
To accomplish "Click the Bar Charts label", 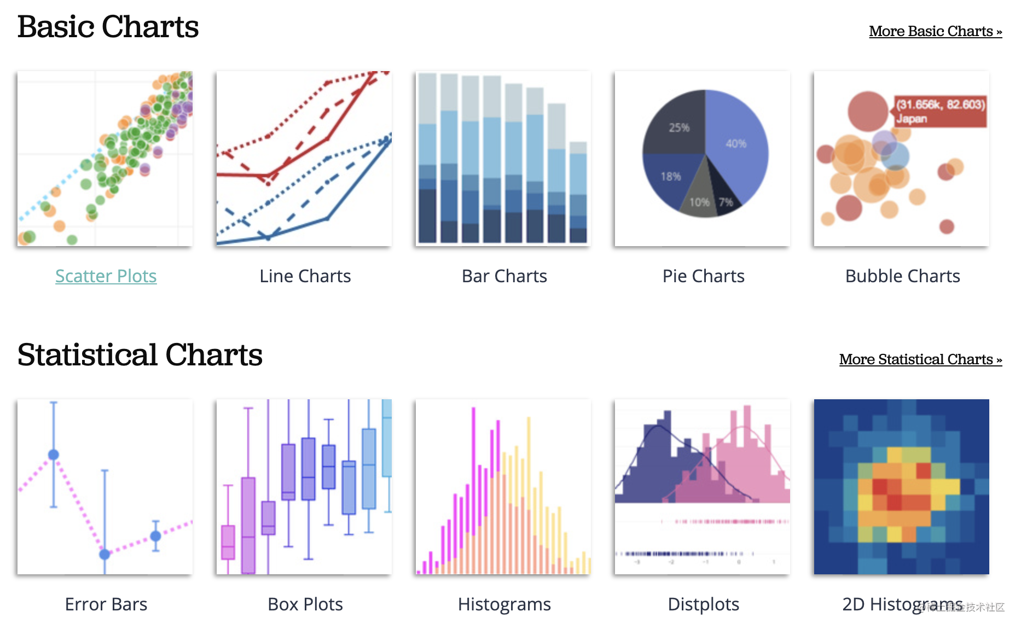I will pos(504,276).
